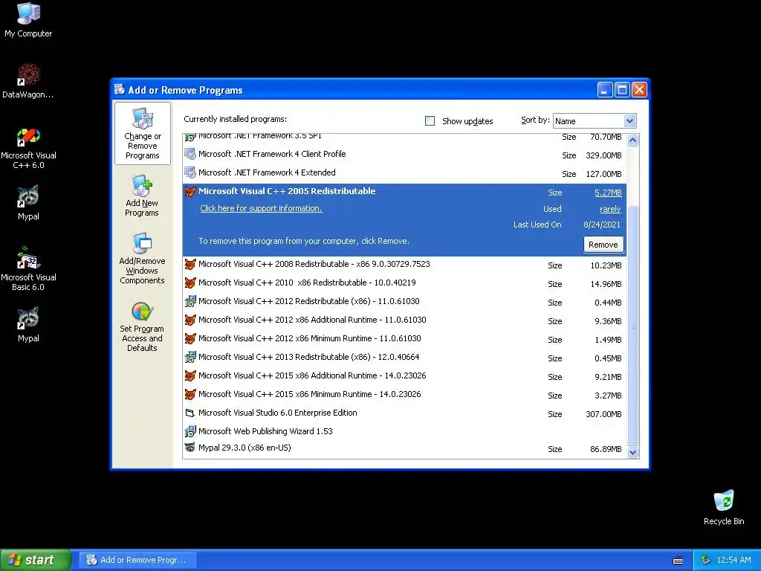
Task: Select Microsoft Visual Studio 6.0 Enterprise Edition
Action: coord(404,413)
